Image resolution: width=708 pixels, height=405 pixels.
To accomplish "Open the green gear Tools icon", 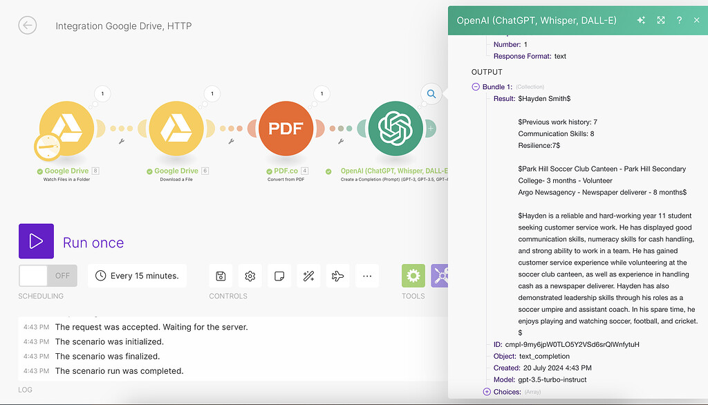I will (x=413, y=275).
